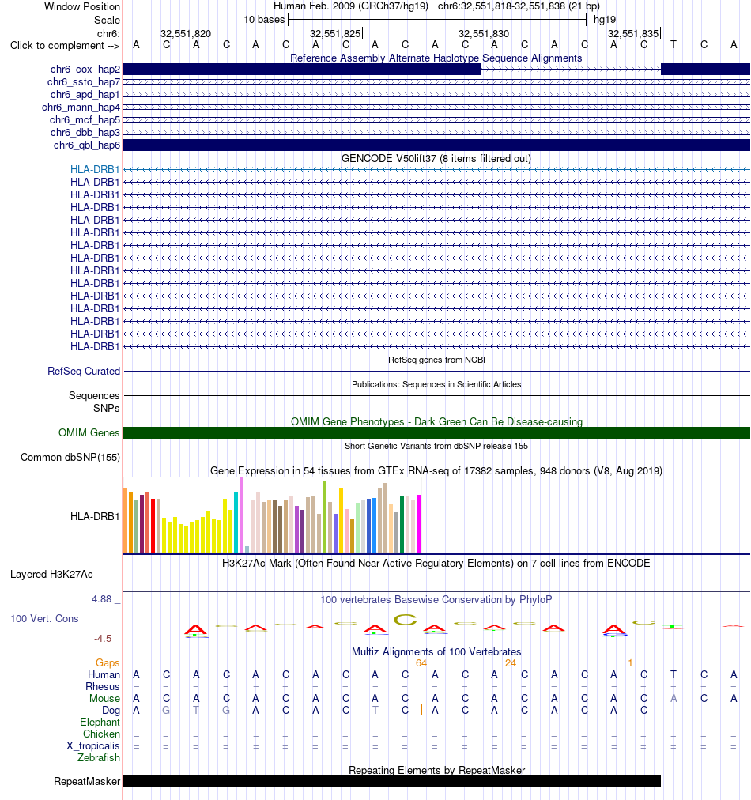Open Publications: Sequences in Scientific Articles title
The image size is (751, 800).
click(x=436, y=385)
